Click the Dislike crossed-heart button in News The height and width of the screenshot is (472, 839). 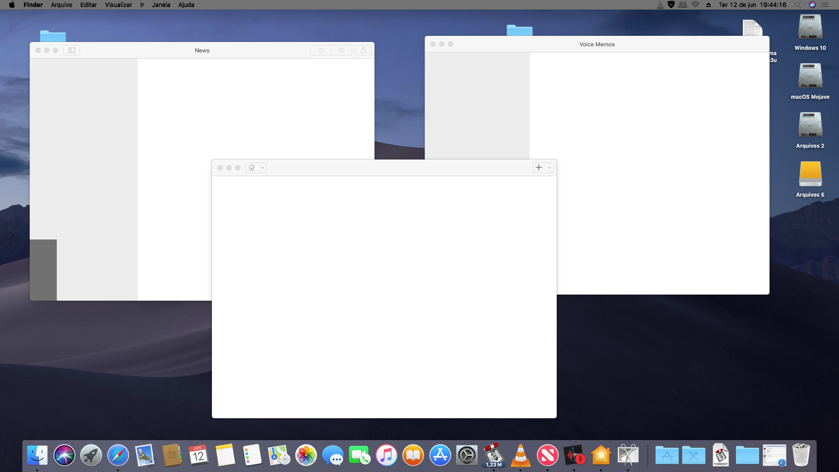[341, 50]
